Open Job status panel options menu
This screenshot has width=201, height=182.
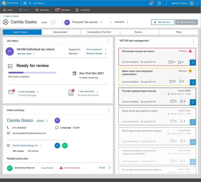click(x=109, y=41)
